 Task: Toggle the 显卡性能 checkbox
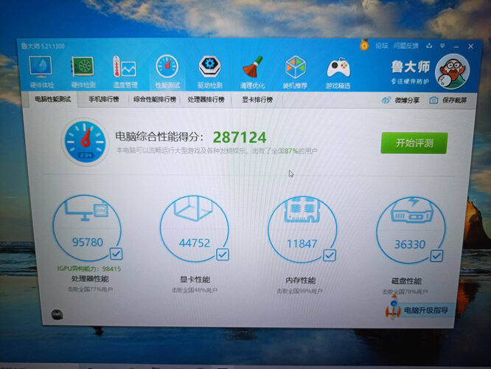223,255
